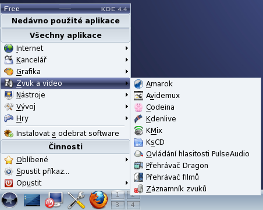The image size is (263, 210).
Task: Launch Amarok from its wolf icon
Action: pos(138,84)
